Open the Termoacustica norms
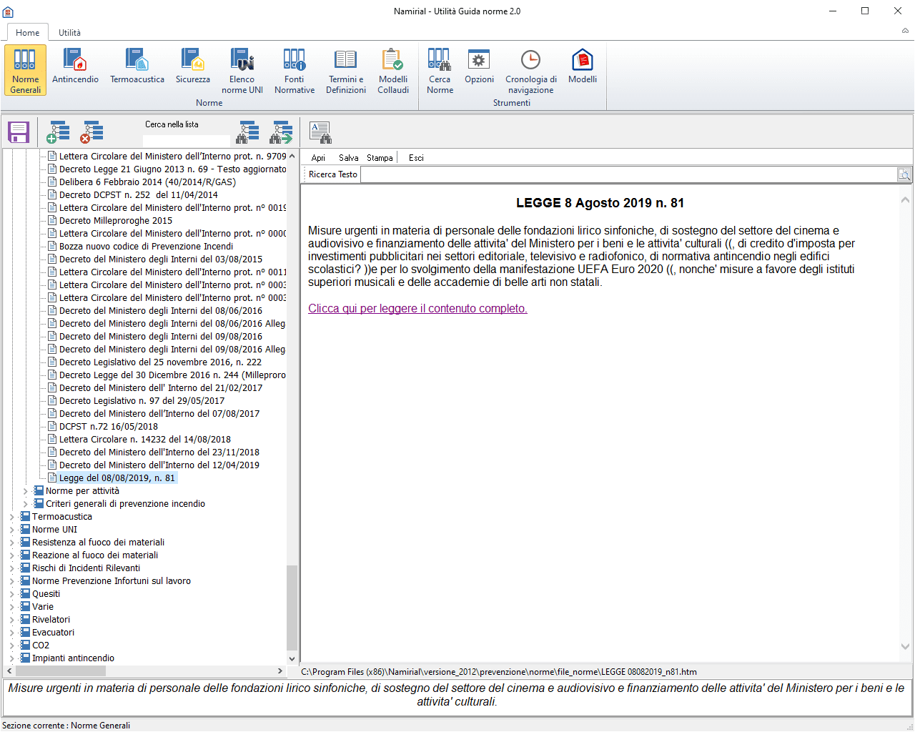This screenshot has height=732, width=915. pyautogui.click(x=137, y=67)
